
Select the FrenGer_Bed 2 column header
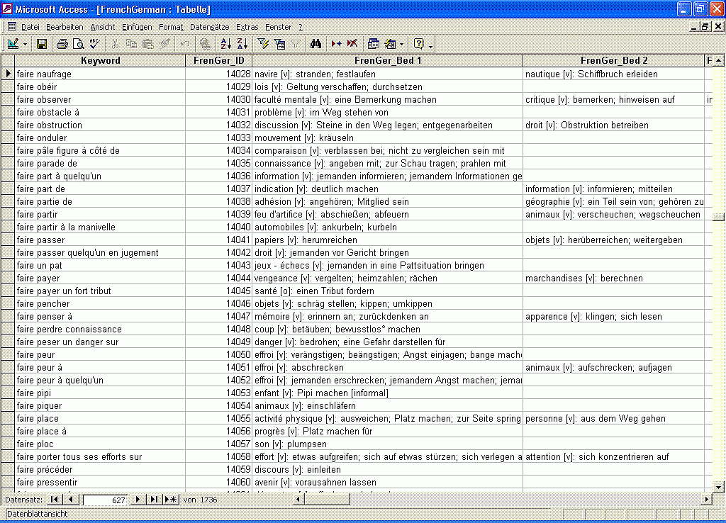click(x=613, y=60)
